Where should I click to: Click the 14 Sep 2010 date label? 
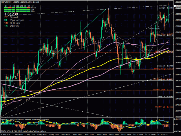[x=5, y=135]
